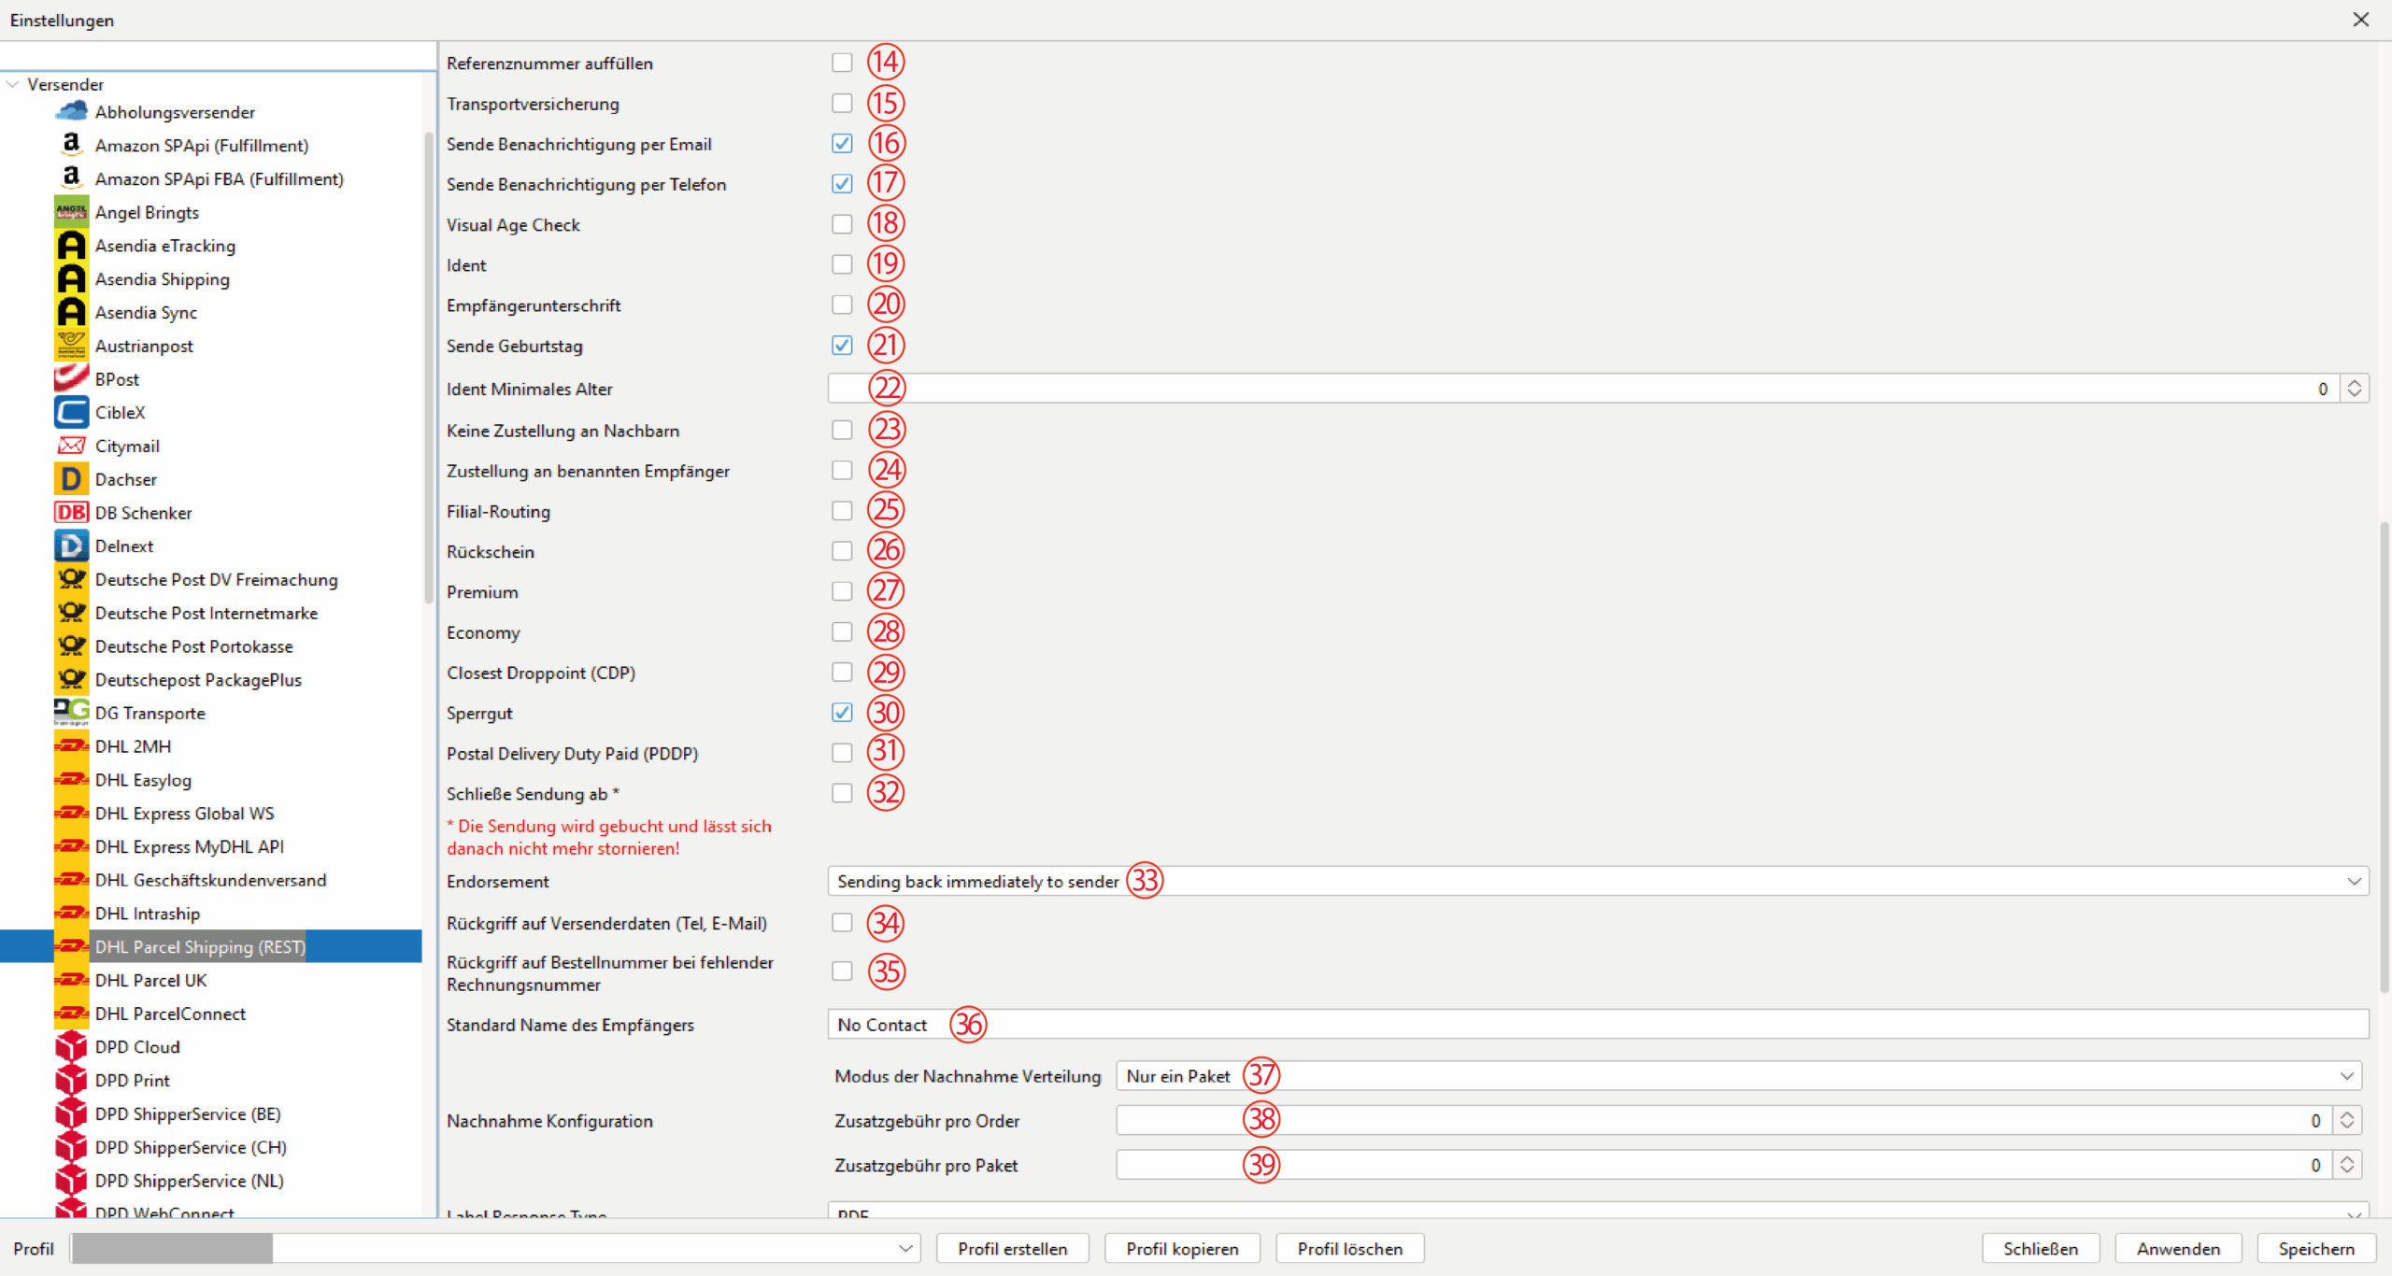Select DHL Intraship entry

[x=148, y=914]
